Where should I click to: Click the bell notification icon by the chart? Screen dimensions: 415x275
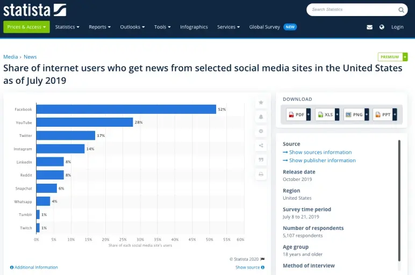tap(261, 117)
